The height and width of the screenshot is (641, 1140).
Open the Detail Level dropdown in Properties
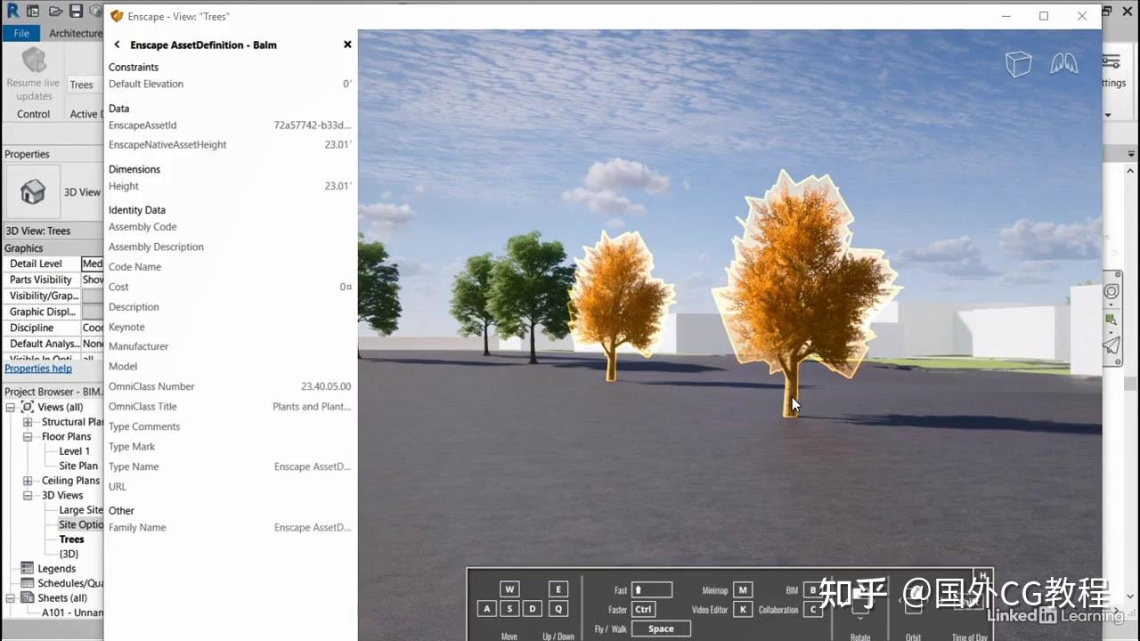tap(93, 263)
